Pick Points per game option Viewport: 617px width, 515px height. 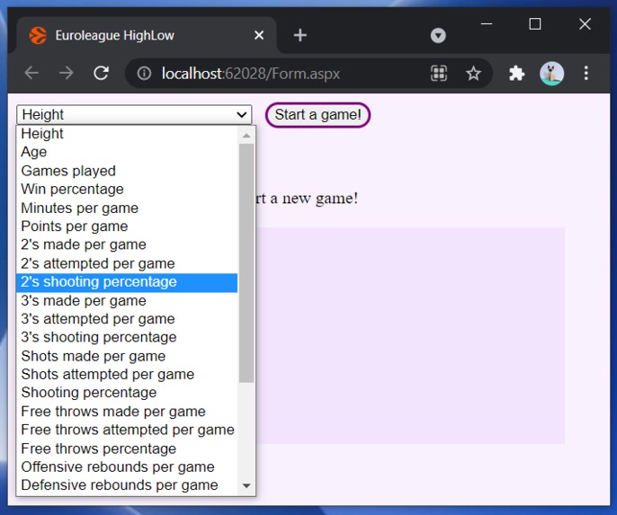(127, 226)
